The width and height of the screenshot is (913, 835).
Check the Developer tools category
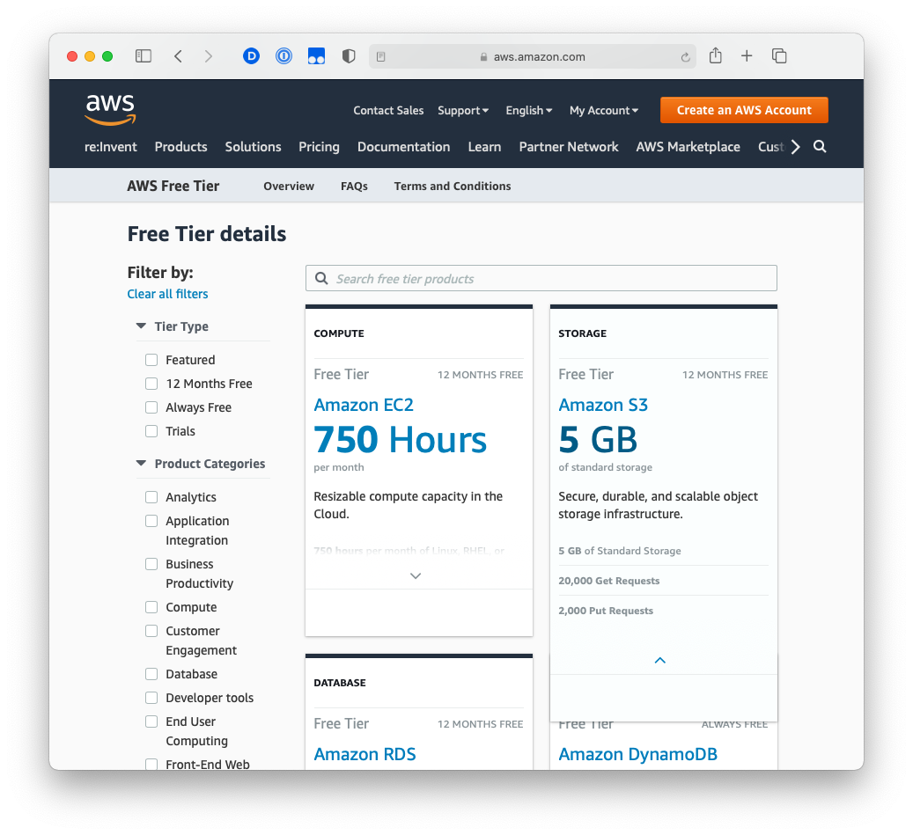(x=151, y=698)
